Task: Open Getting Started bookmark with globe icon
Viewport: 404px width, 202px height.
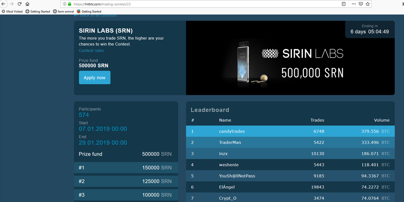Action: [38, 11]
